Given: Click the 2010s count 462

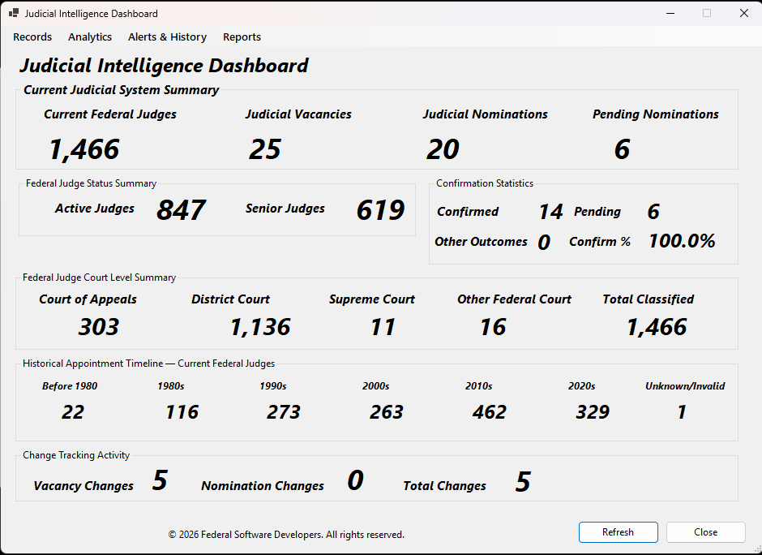Looking at the screenshot, I should (x=490, y=412).
